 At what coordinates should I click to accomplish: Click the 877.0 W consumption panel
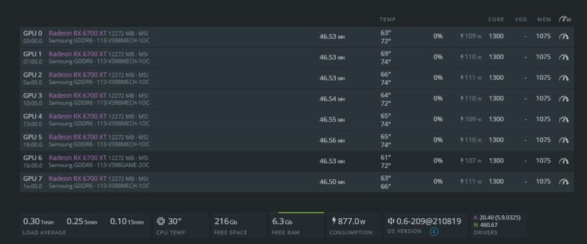point(353,225)
